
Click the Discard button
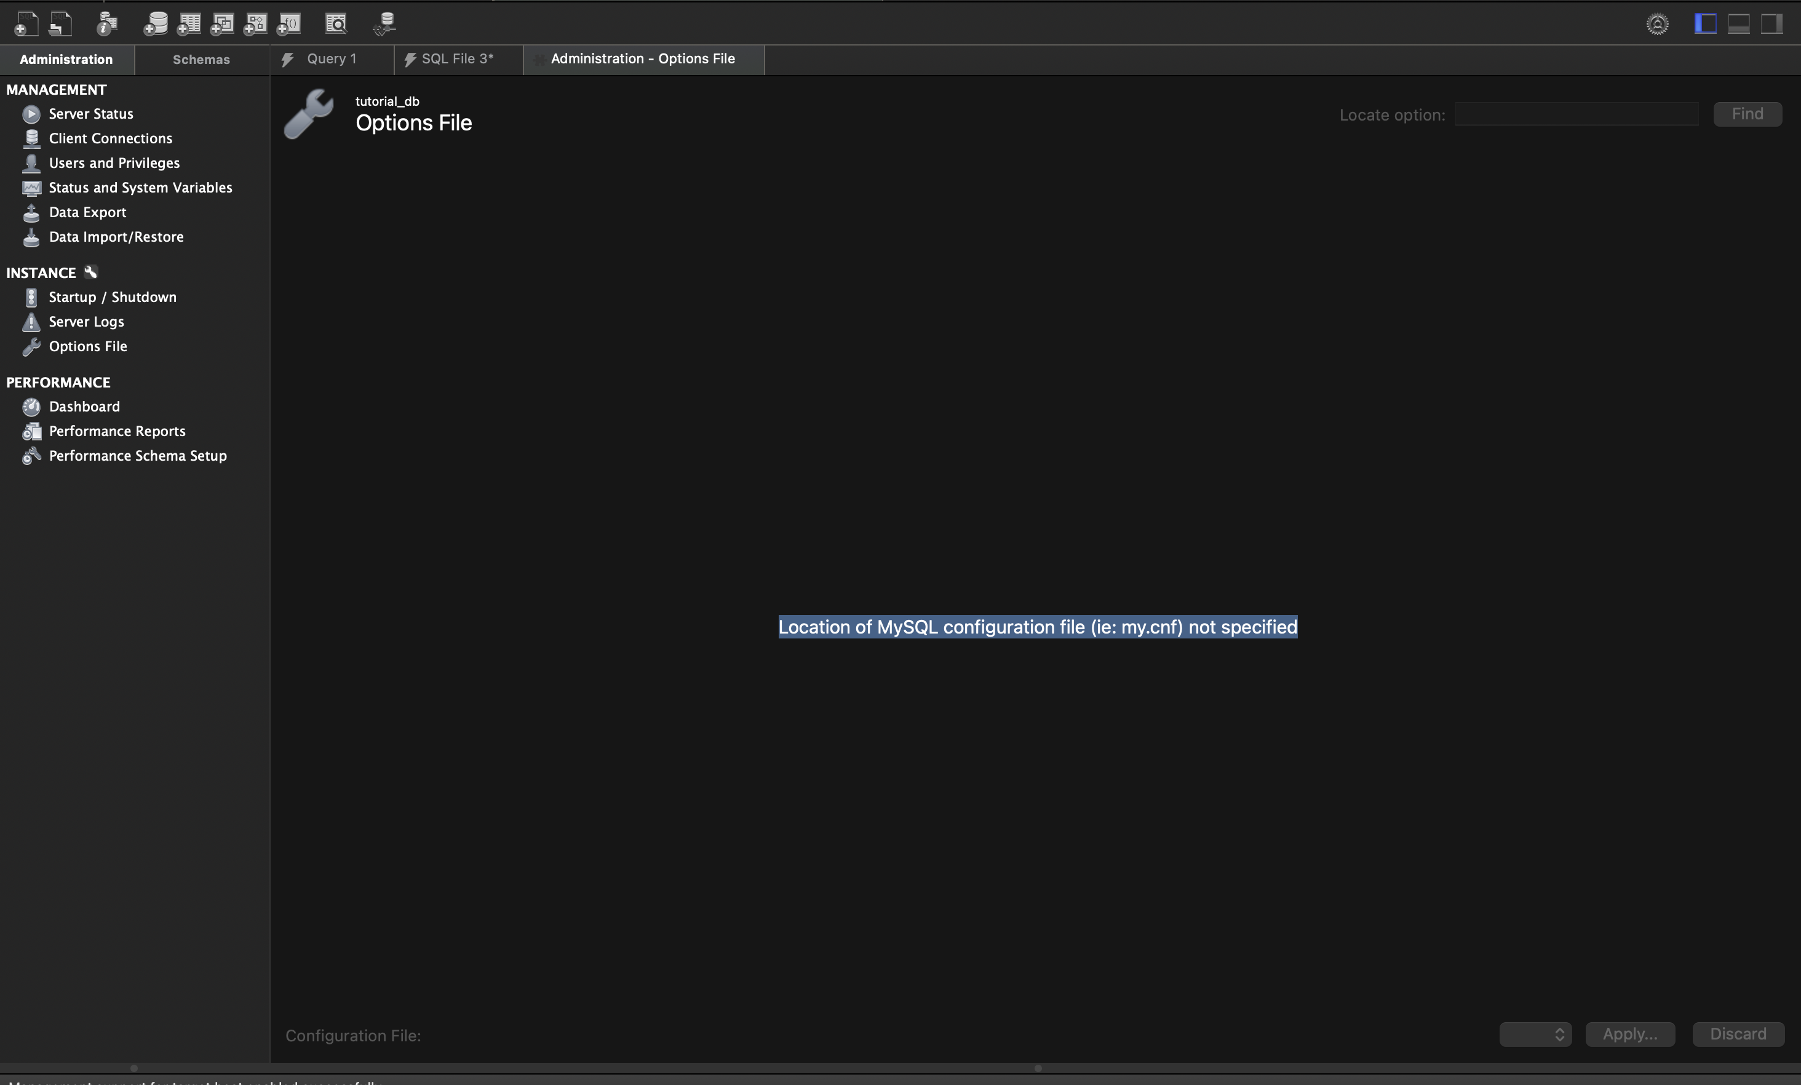(1738, 1034)
